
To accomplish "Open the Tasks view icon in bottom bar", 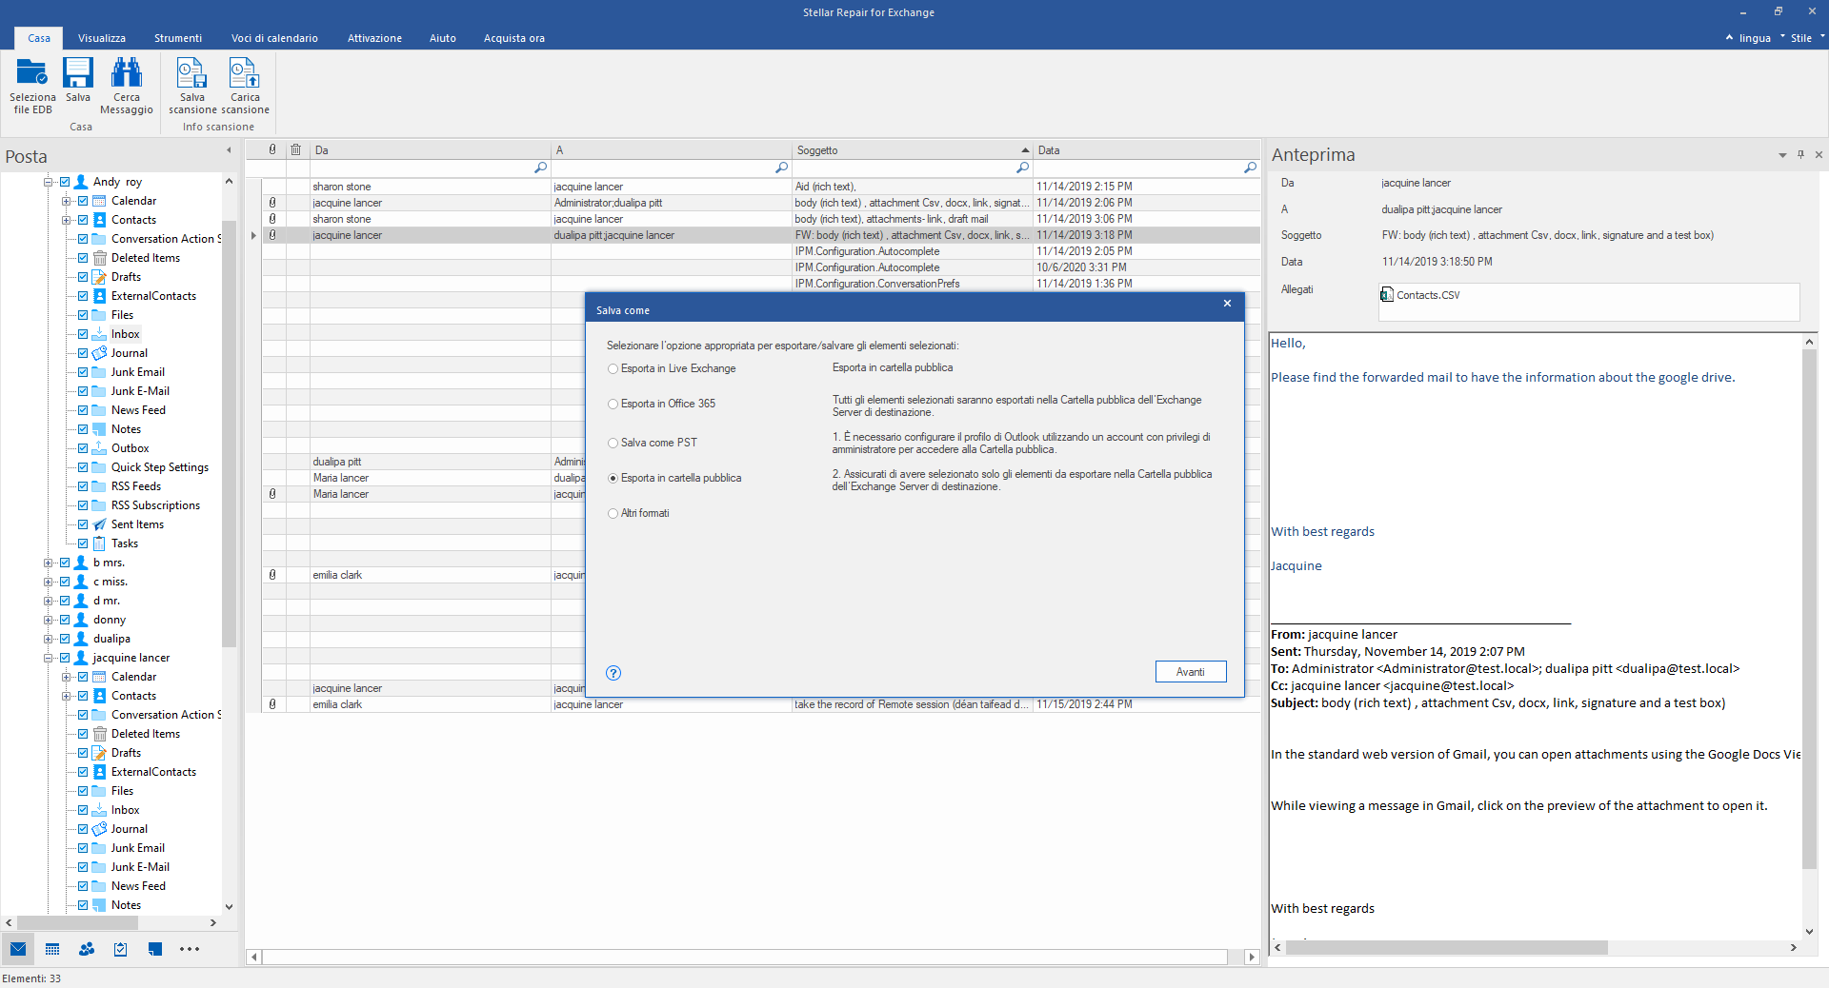I will tap(121, 949).
